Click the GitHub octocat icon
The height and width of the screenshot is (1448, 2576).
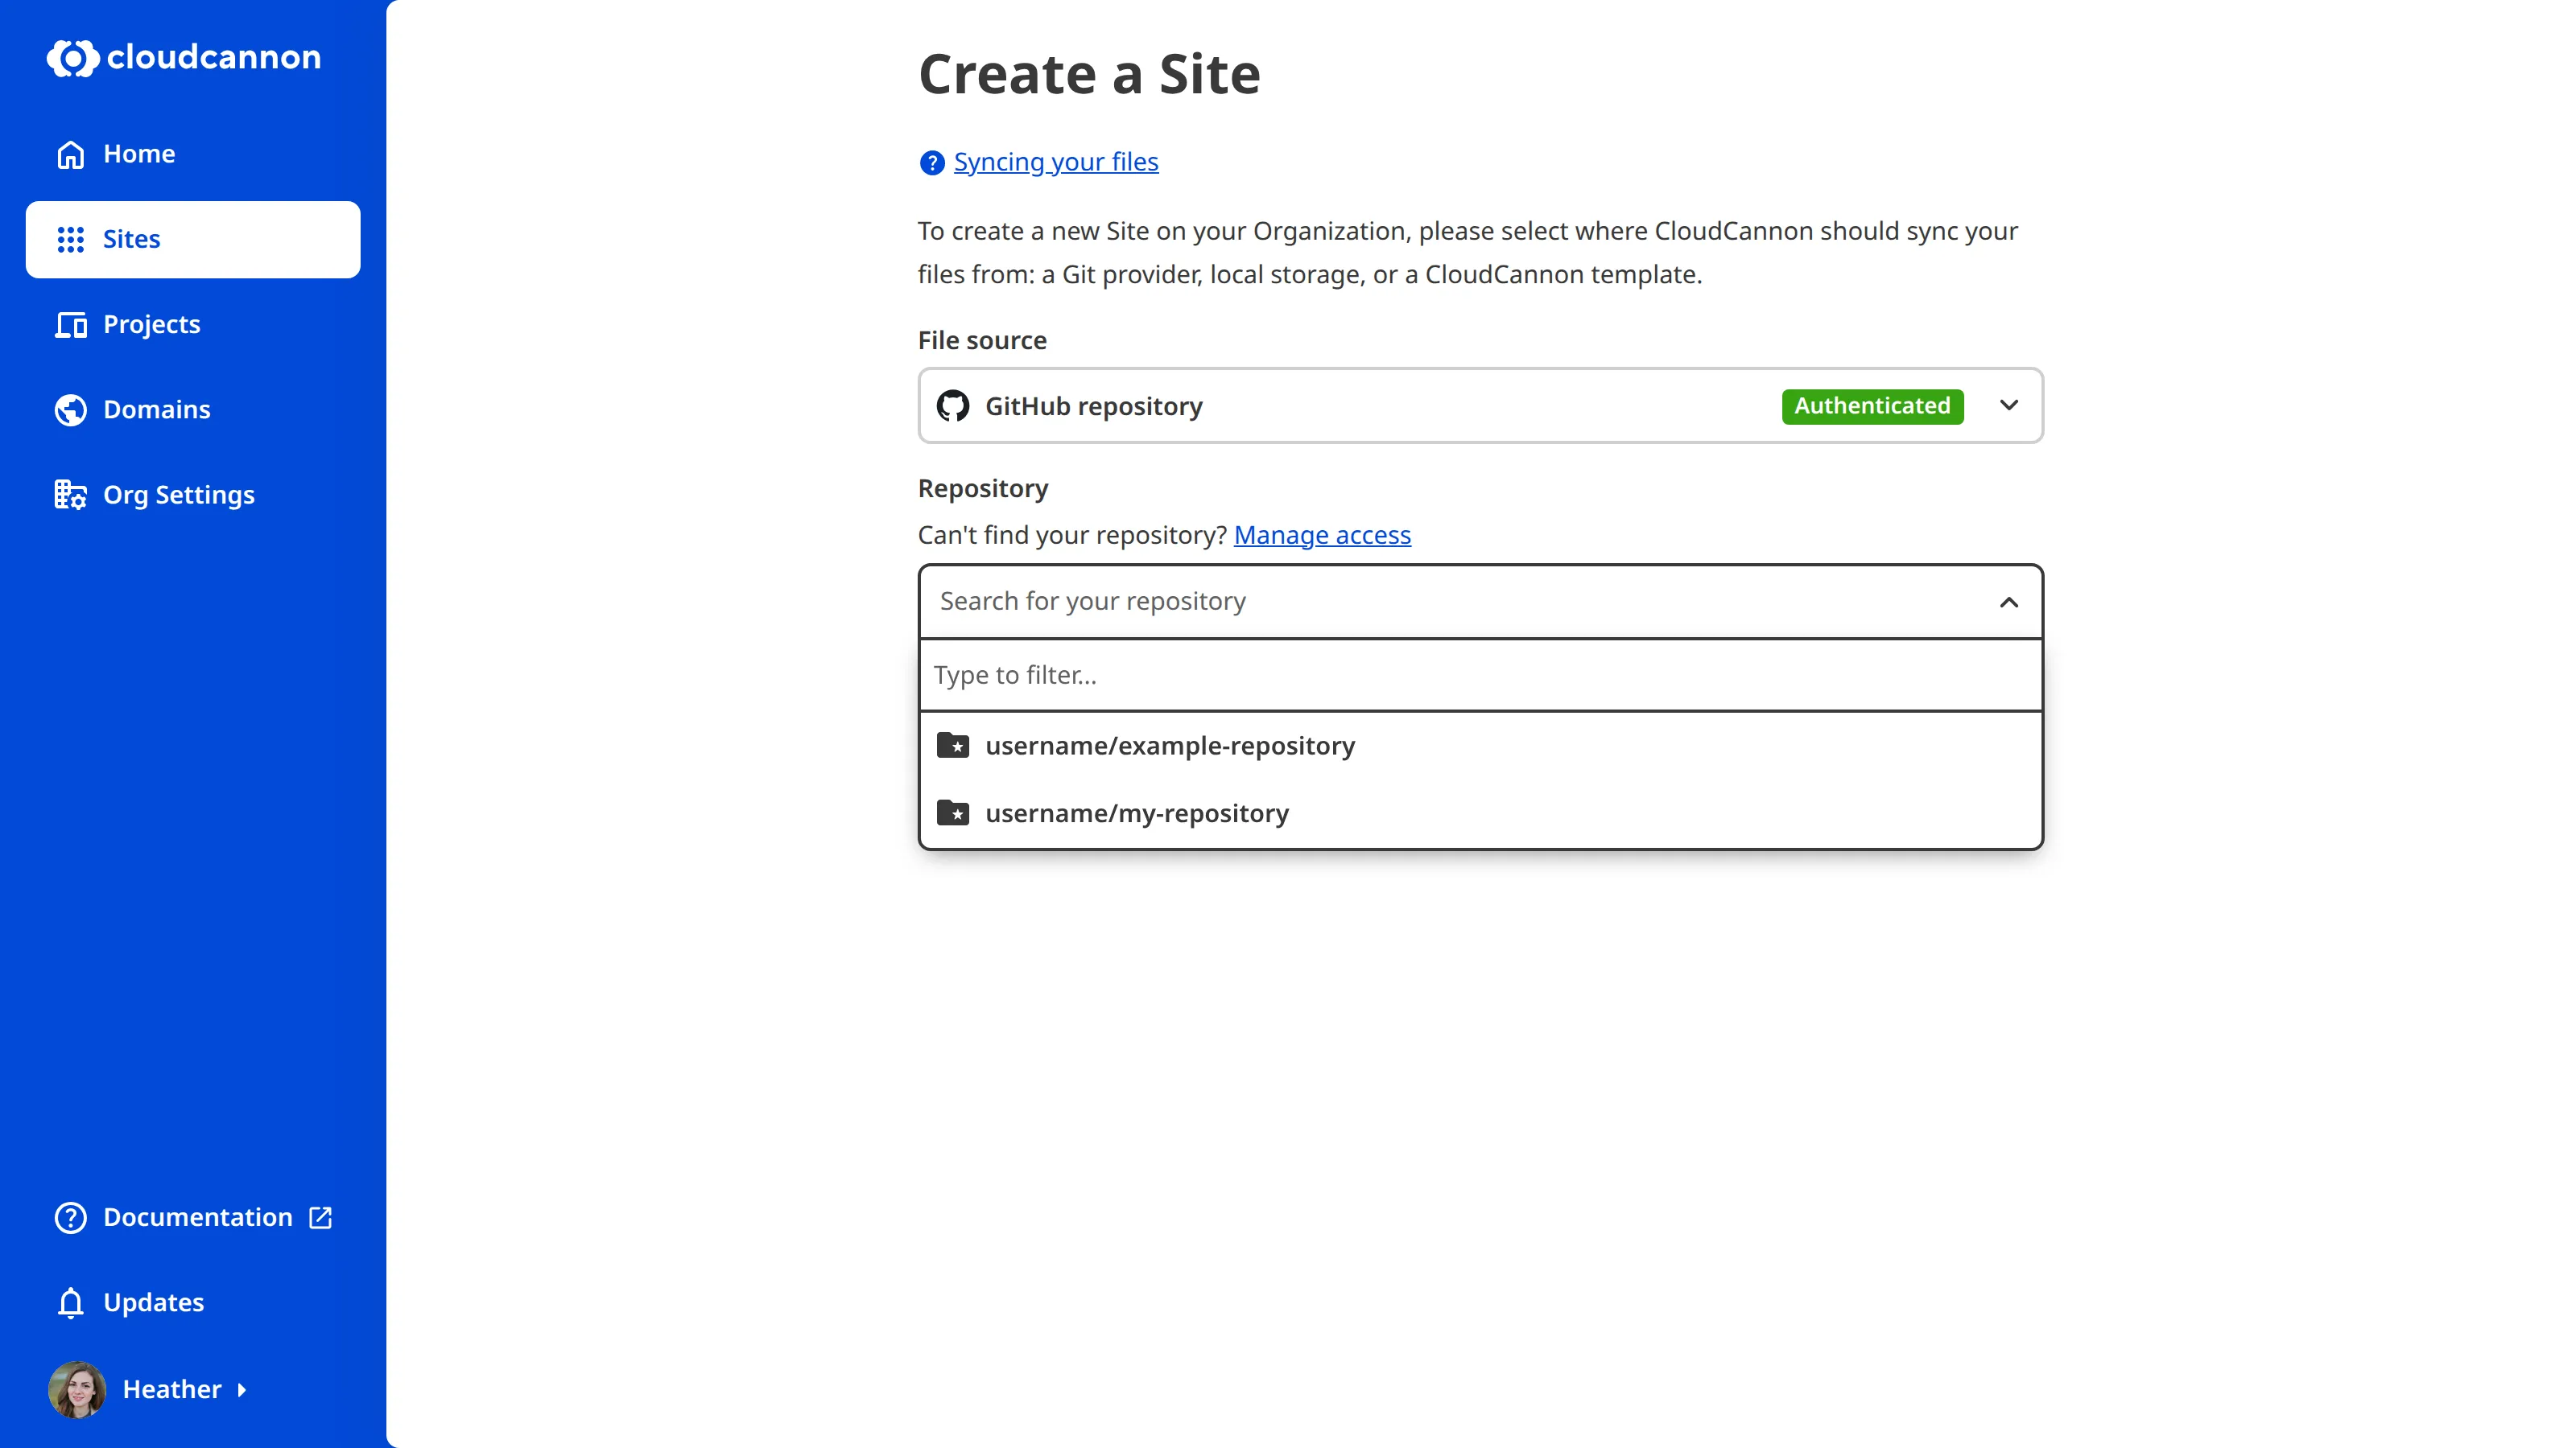click(x=952, y=405)
